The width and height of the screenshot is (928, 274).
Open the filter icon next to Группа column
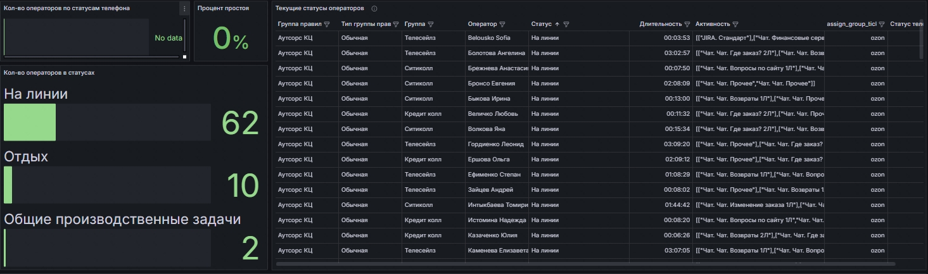click(431, 24)
